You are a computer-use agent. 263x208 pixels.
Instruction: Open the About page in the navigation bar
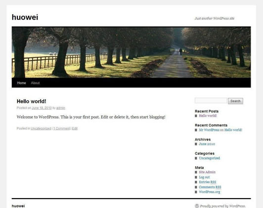pyautogui.click(x=35, y=83)
